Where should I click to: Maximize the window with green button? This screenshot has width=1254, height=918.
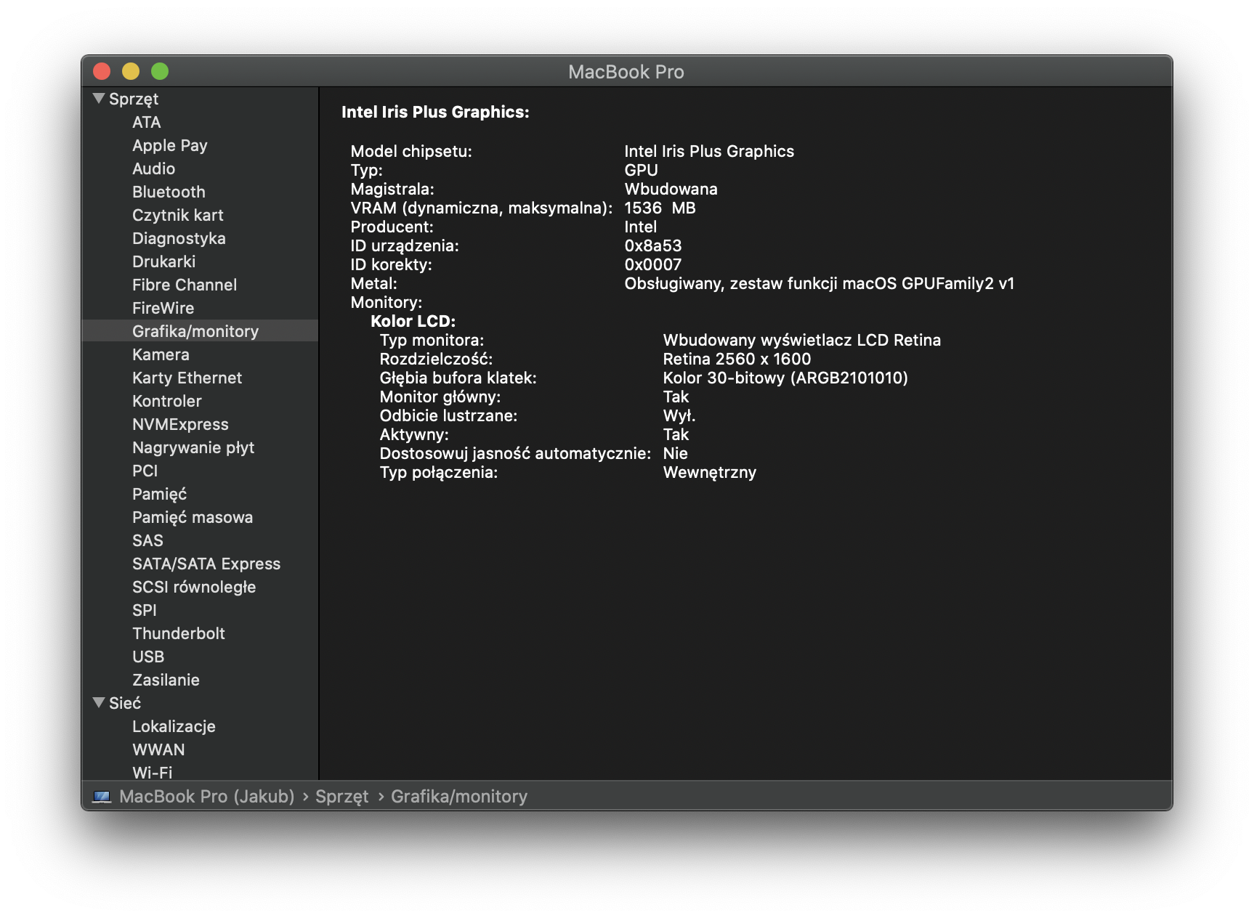pos(160,71)
